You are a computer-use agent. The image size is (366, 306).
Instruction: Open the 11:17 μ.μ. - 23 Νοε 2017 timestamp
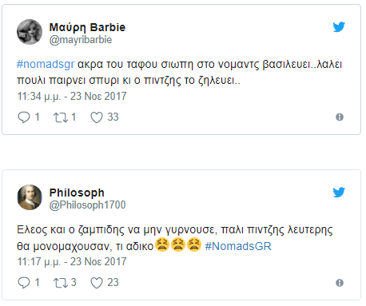click(72, 261)
